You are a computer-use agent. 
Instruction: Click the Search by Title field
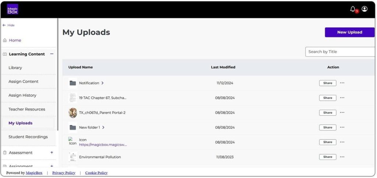coord(339,52)
